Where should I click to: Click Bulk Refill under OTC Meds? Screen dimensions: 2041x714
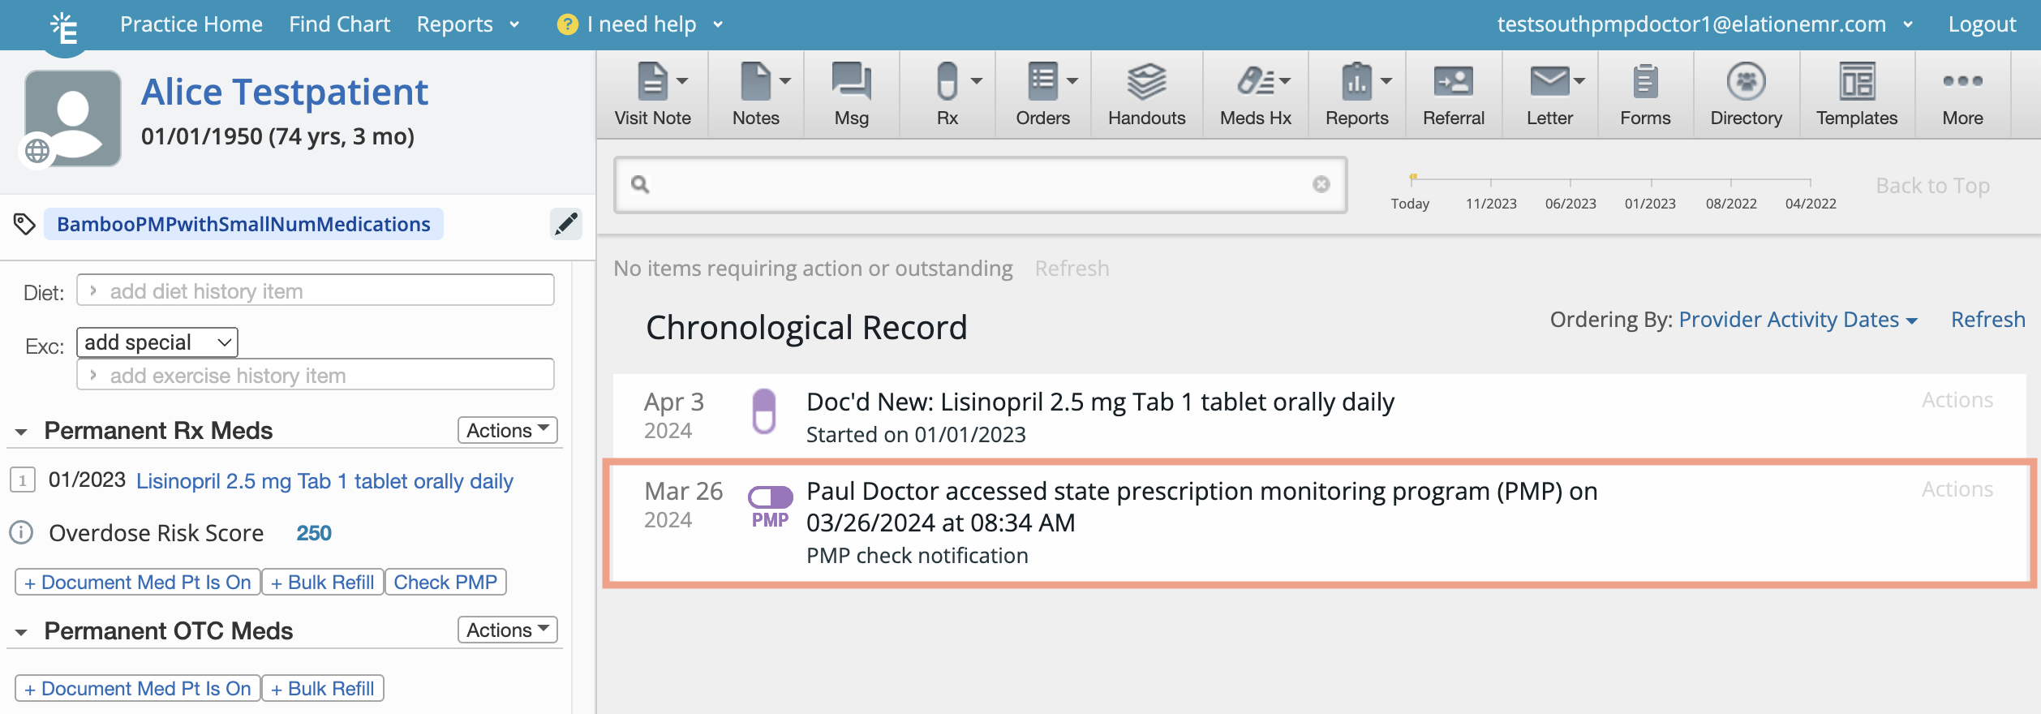322,688
